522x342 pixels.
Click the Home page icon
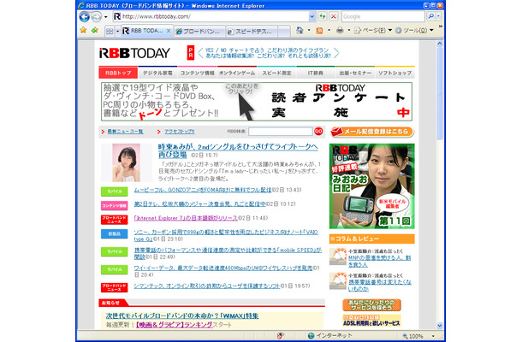300,30
